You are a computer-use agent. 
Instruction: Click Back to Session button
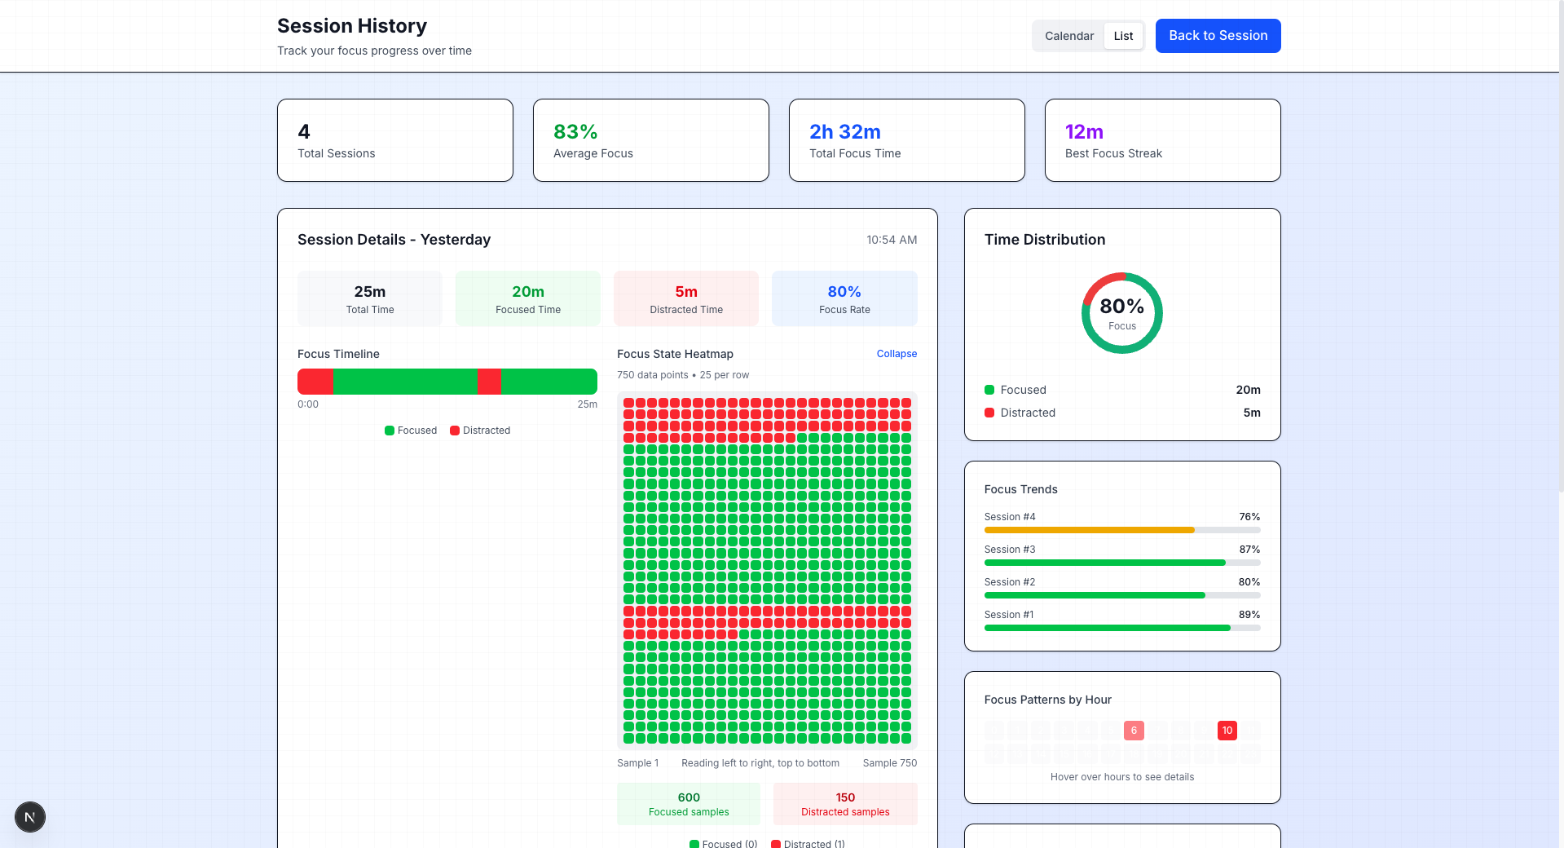point(1218,36)
